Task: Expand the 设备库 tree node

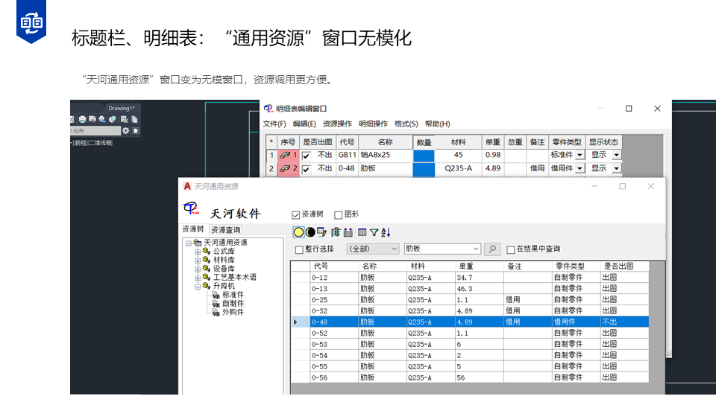Action: point(198,269)
